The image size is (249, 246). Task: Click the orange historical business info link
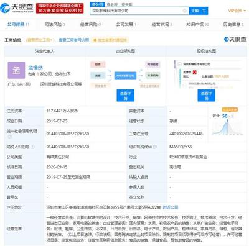(x=40, y=40)
